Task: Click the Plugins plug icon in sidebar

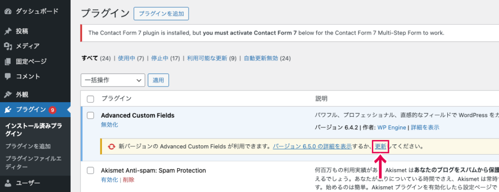Action: click(x=8, y=110)
